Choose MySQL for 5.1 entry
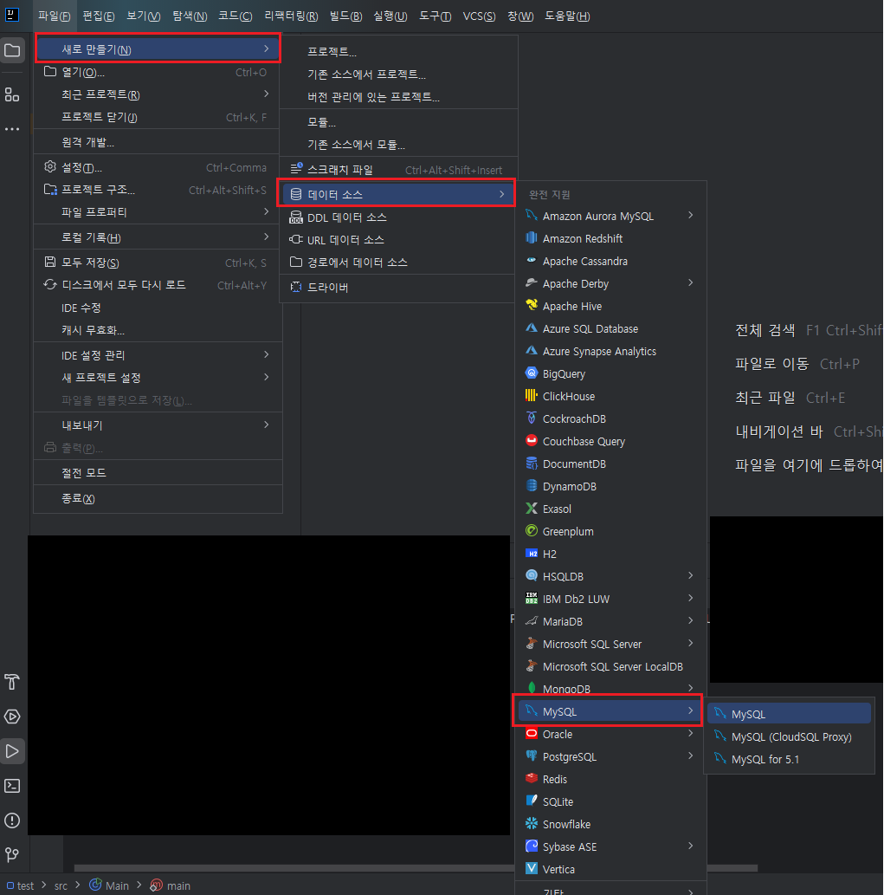 pos(790,759)
